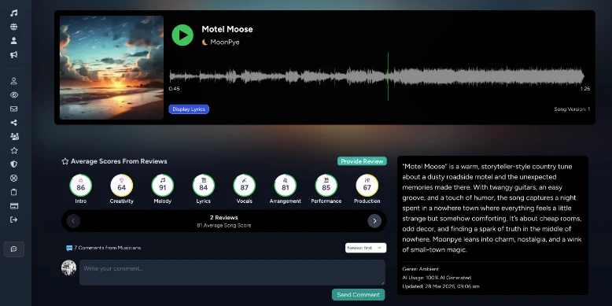Click the Send Comment button
Screen dimensions: 612x306
click(358, 295)
